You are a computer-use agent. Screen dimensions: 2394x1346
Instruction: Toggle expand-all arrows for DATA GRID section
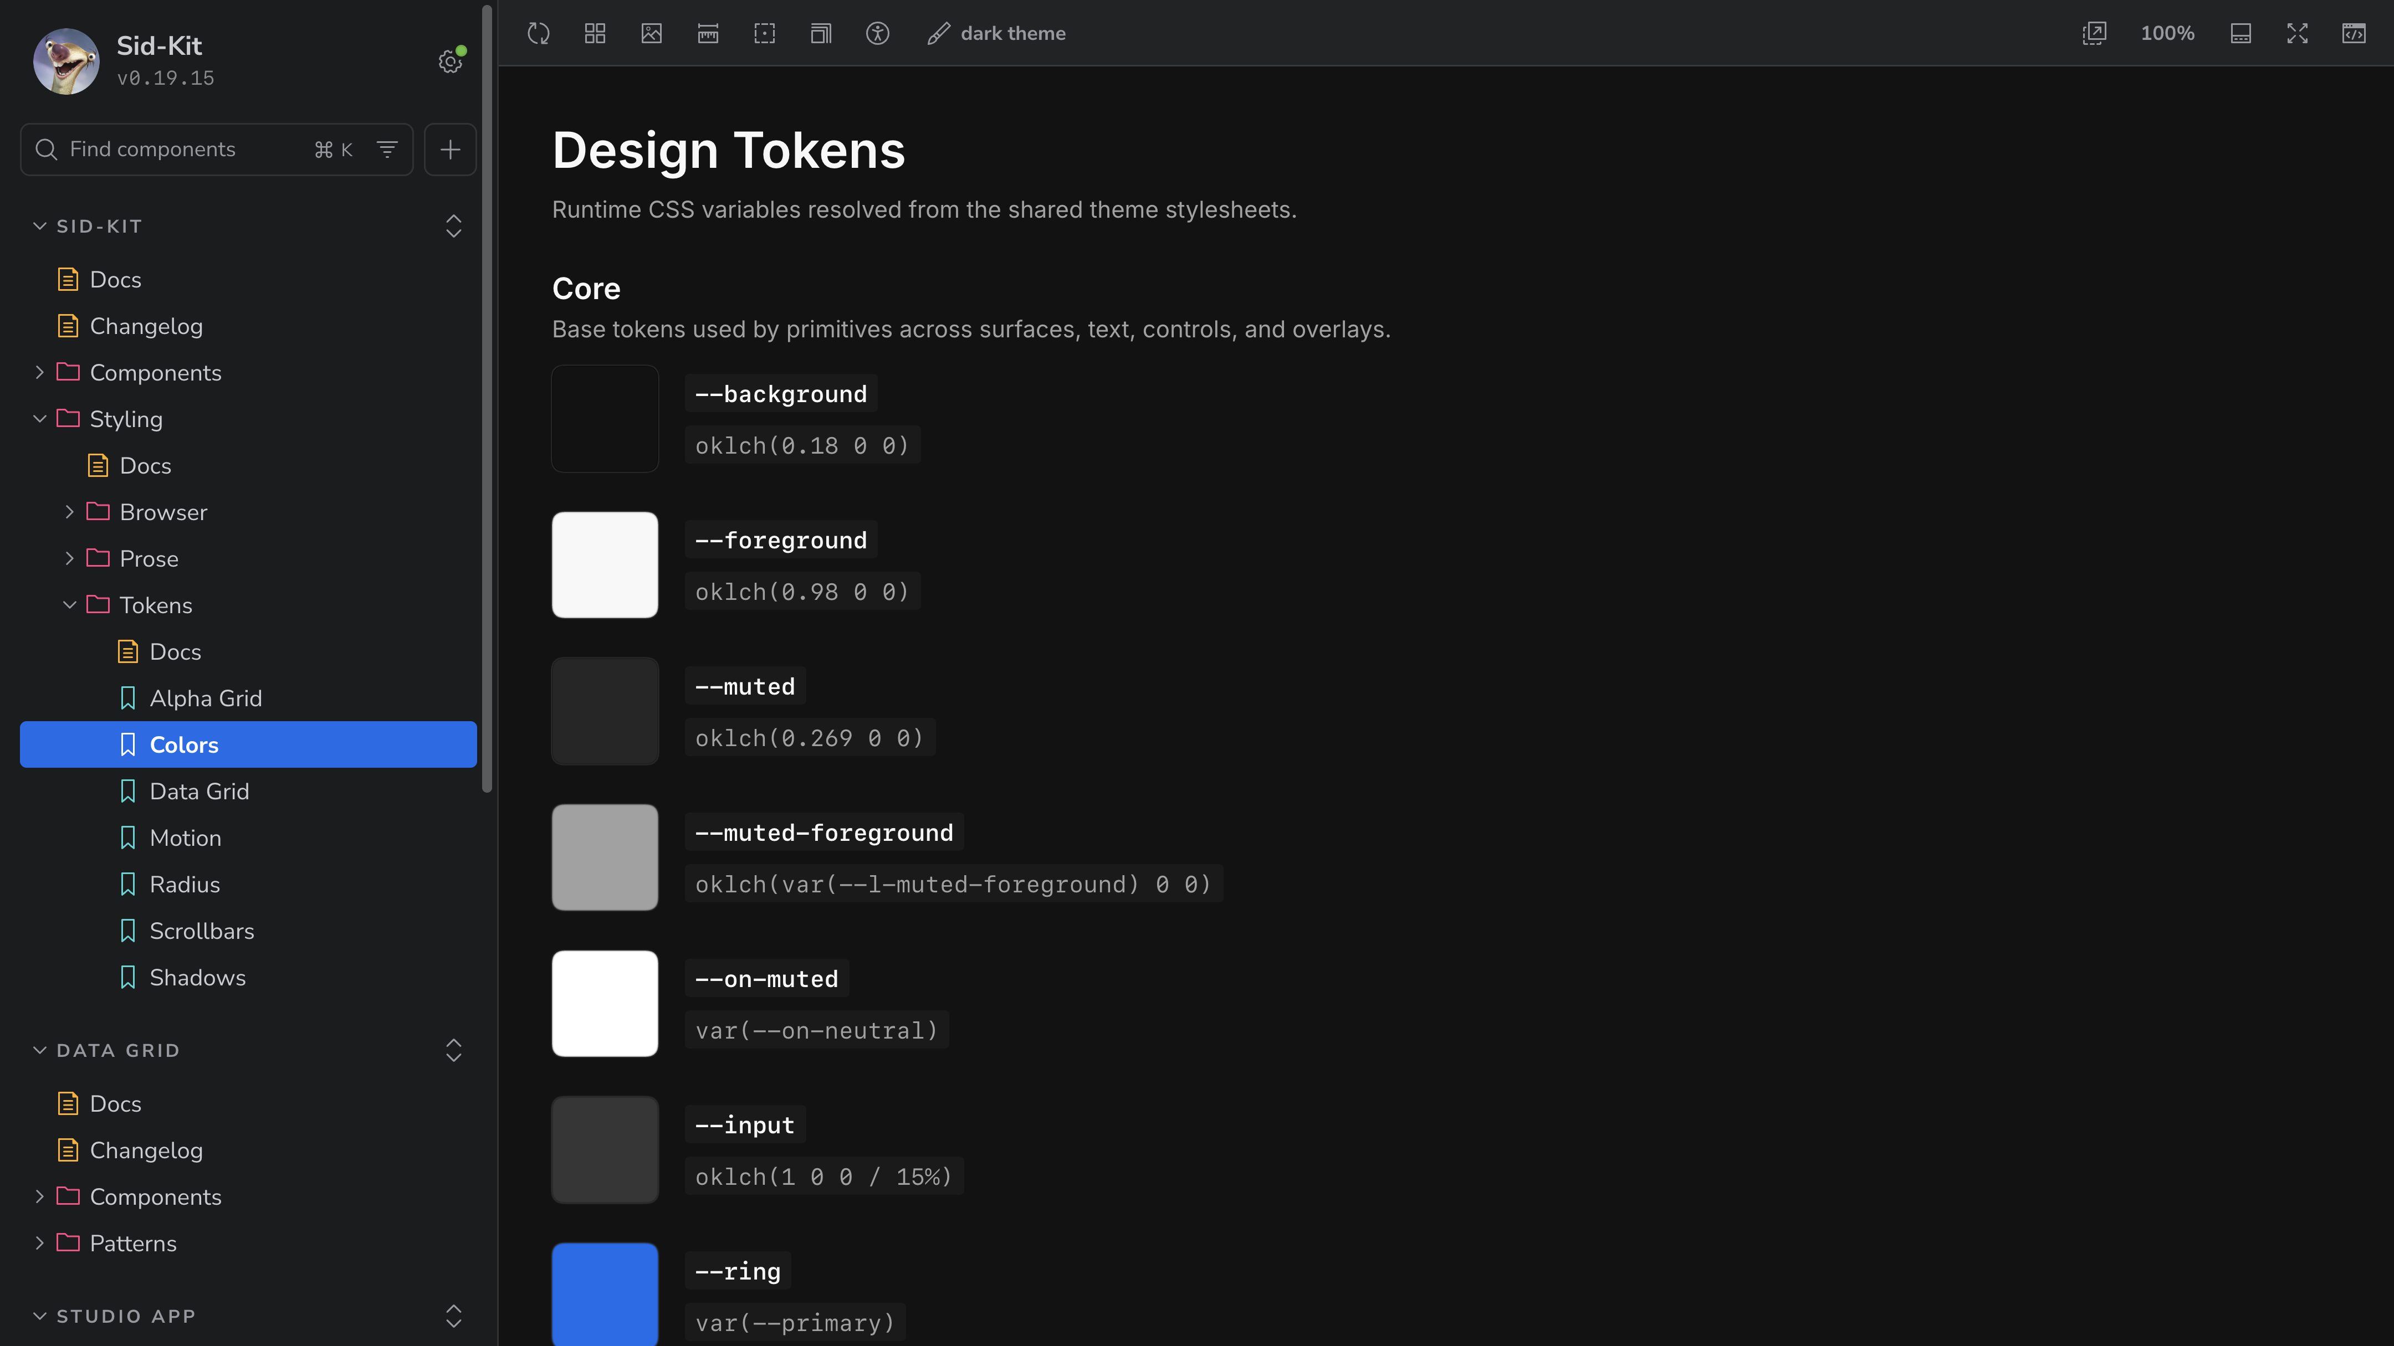pyautogui.click(x=453, y=1050)
